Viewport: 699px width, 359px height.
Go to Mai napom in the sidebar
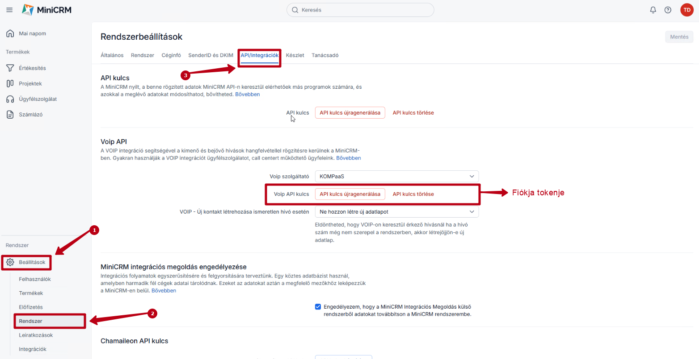tap(33, 33)
